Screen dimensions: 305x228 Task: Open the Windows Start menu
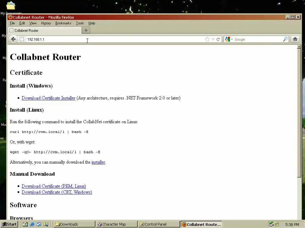tap(9, 224)
